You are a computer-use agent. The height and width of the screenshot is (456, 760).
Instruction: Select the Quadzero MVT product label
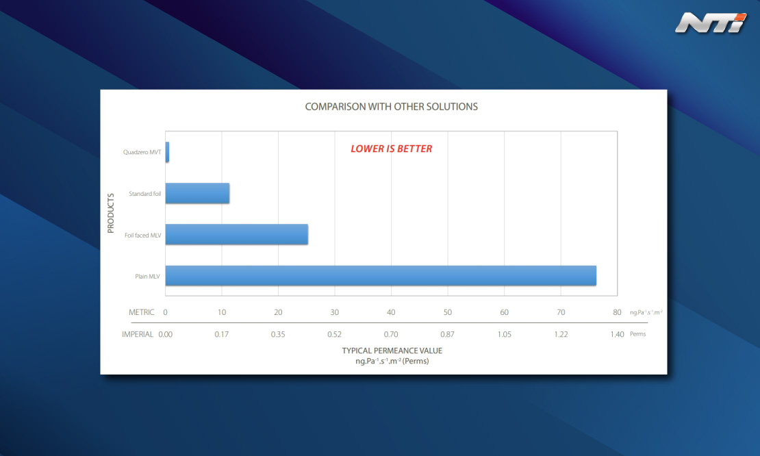(x=142, y=152)
